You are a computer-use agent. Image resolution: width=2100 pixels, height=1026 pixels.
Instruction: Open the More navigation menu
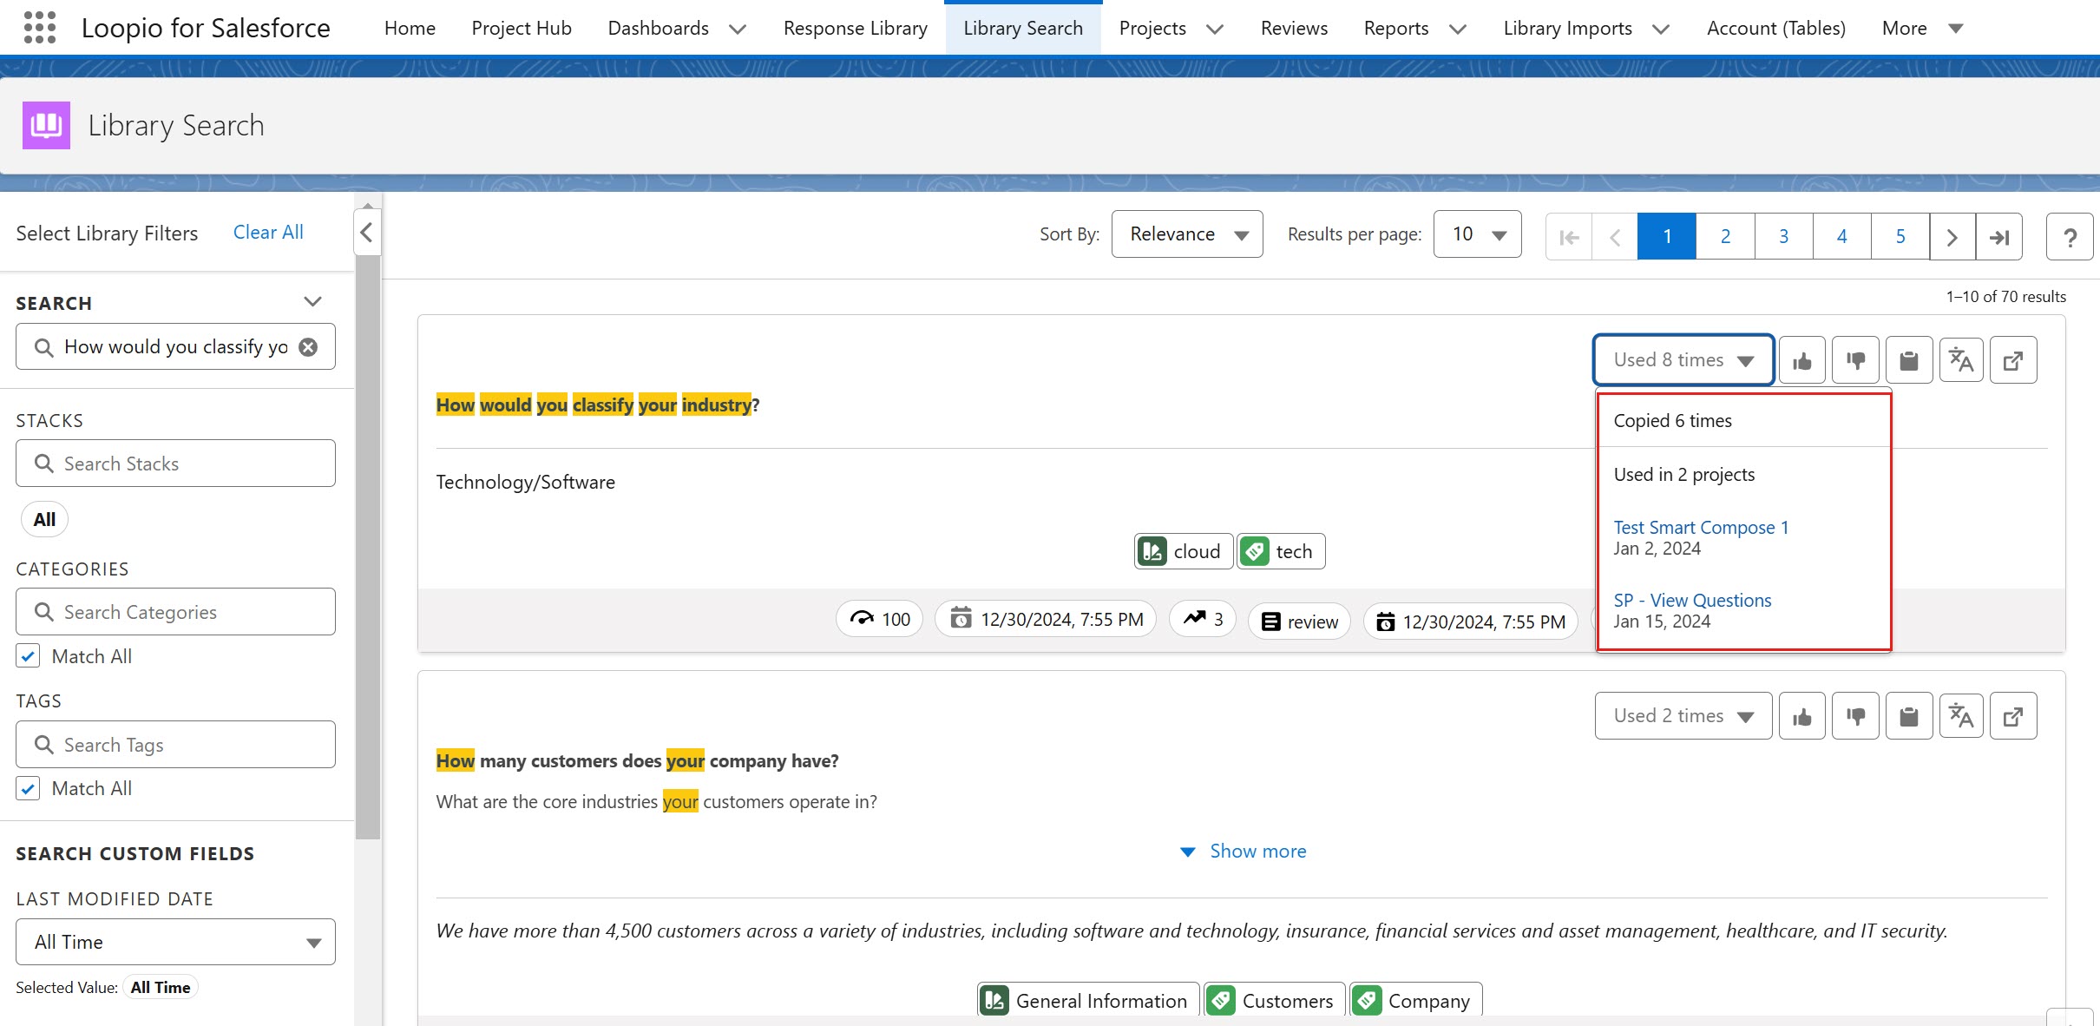(1922, 28)
